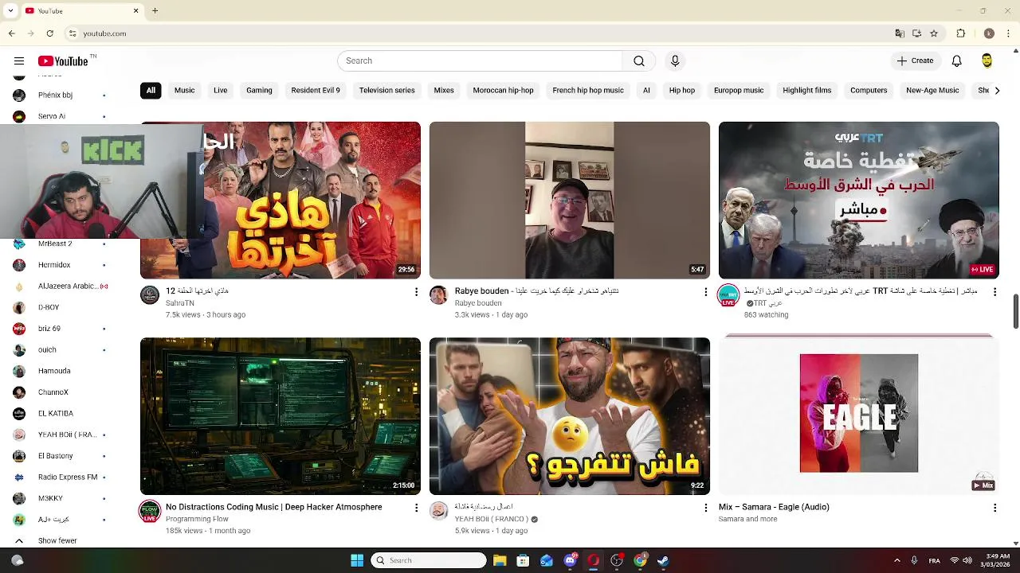
Task: Show hidden system tray icons
Action: click(896, 560)
